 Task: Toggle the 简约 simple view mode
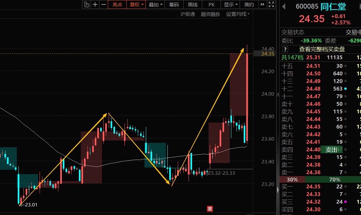click(x=249, y=5)
